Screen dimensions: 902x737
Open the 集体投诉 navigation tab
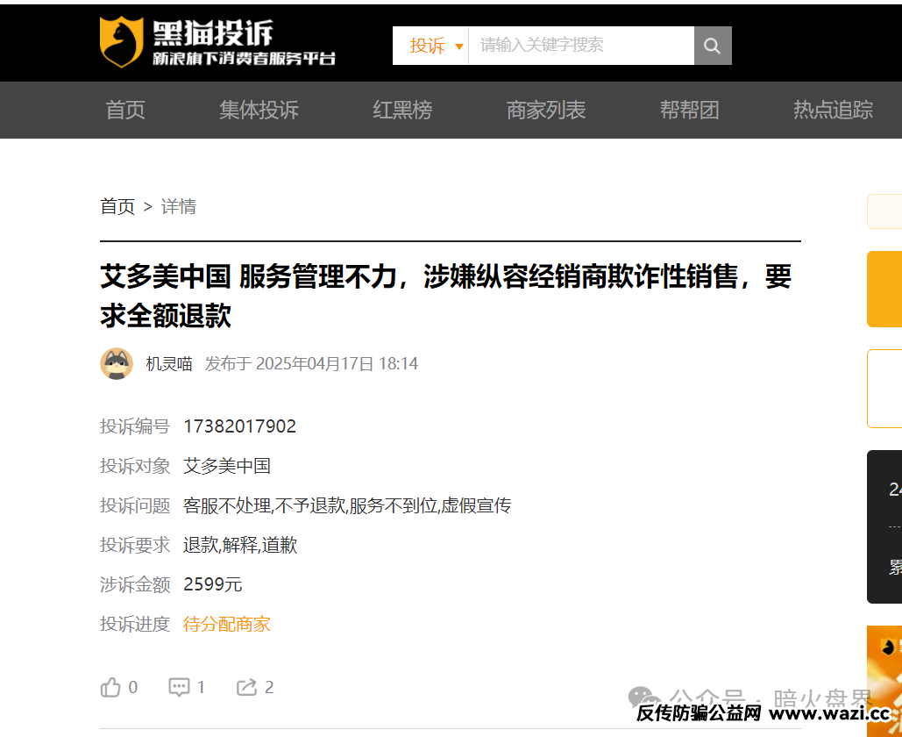click(259, 110)
